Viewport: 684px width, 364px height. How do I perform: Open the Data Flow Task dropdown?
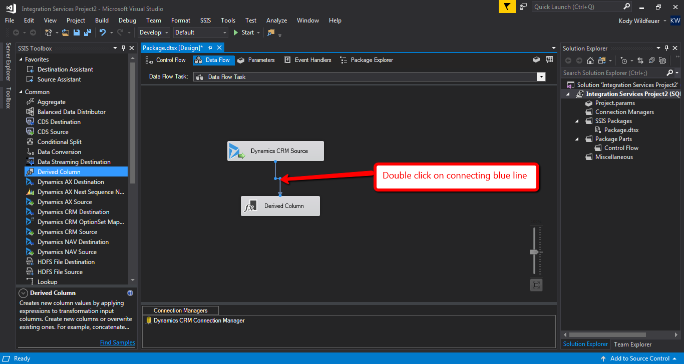541,76
